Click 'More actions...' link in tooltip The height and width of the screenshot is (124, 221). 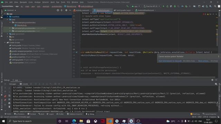tap(203, 61)
